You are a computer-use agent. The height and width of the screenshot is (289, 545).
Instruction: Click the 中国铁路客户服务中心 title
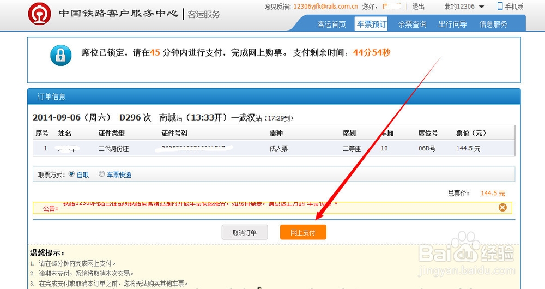pos(118,14)
